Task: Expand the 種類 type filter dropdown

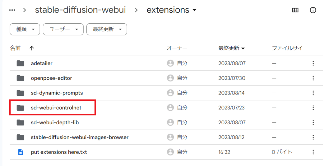Action: 25,29
